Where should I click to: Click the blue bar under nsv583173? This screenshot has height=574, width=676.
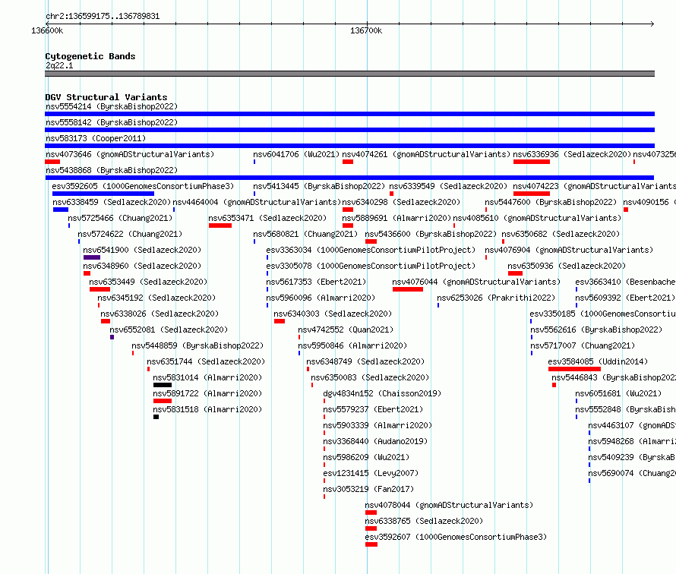tap(349, 146)
